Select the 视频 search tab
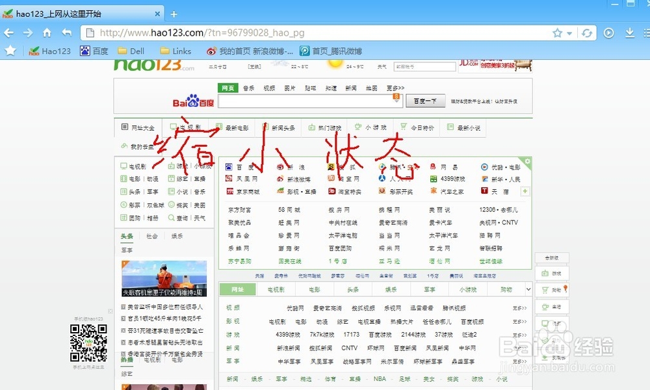Viewport: 650px width, 390px height. click(x=269, y=88)
